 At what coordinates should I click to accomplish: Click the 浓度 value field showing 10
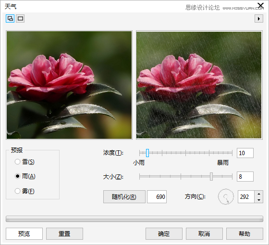[245, 153]
